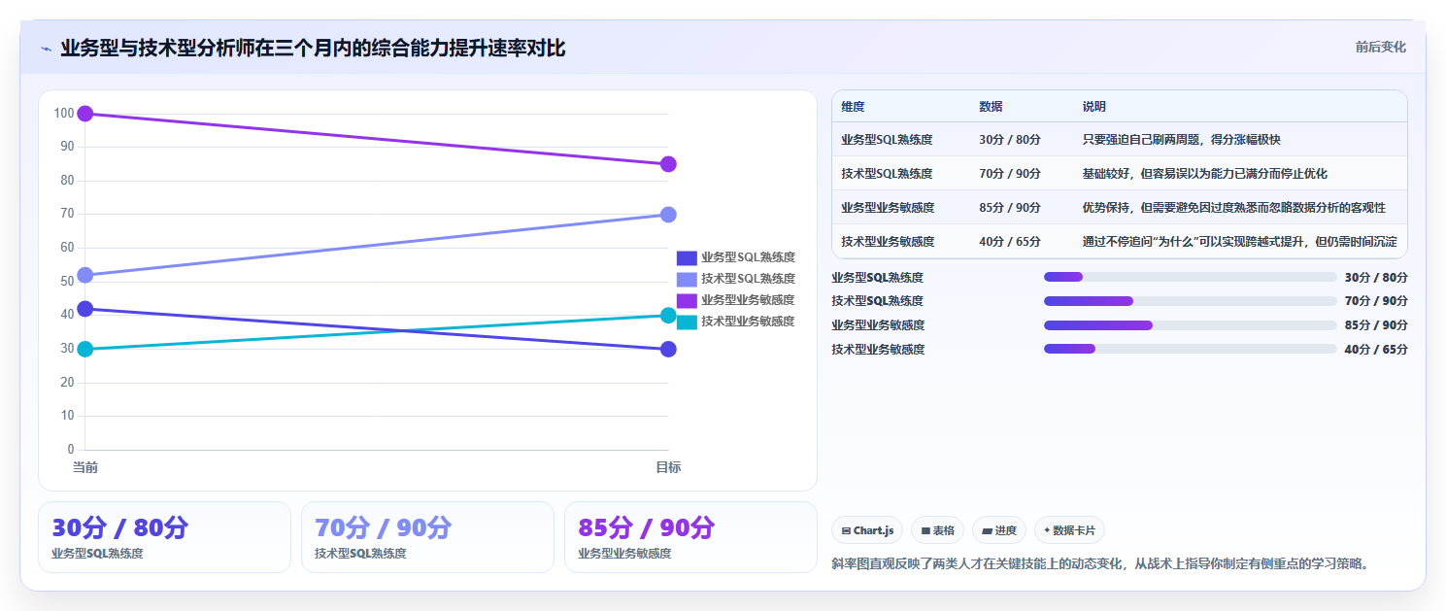Click the light-blue point at 70

pos(668,215)
